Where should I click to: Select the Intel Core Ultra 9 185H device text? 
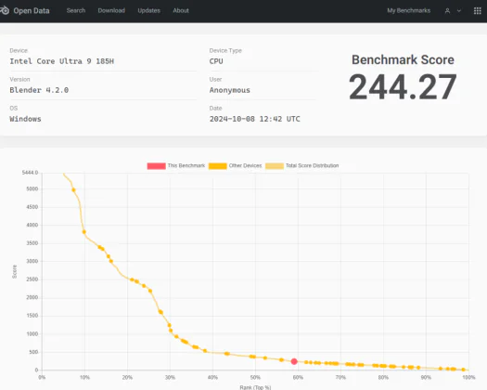(x=62, y=61)
